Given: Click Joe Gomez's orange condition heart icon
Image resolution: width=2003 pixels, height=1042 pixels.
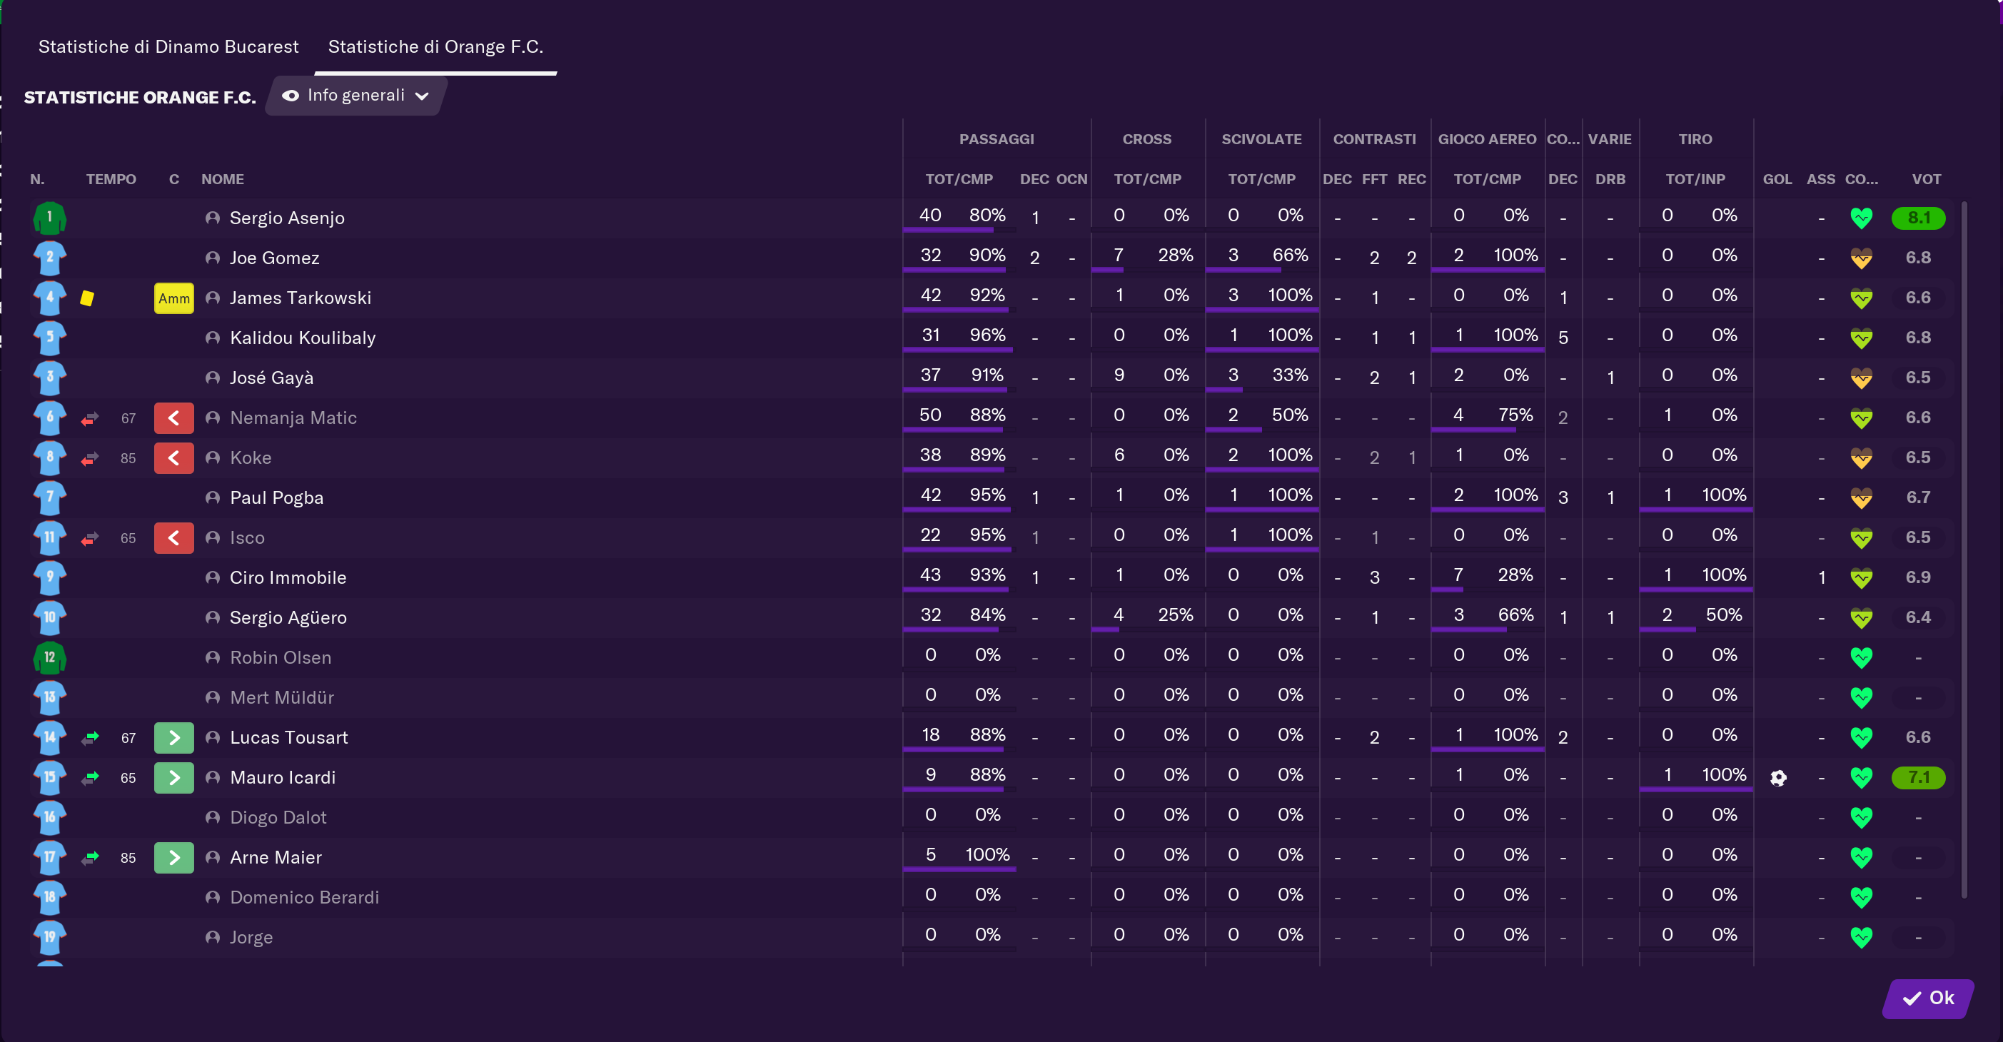Looking at the screenshot, I should pos(1861,258).
